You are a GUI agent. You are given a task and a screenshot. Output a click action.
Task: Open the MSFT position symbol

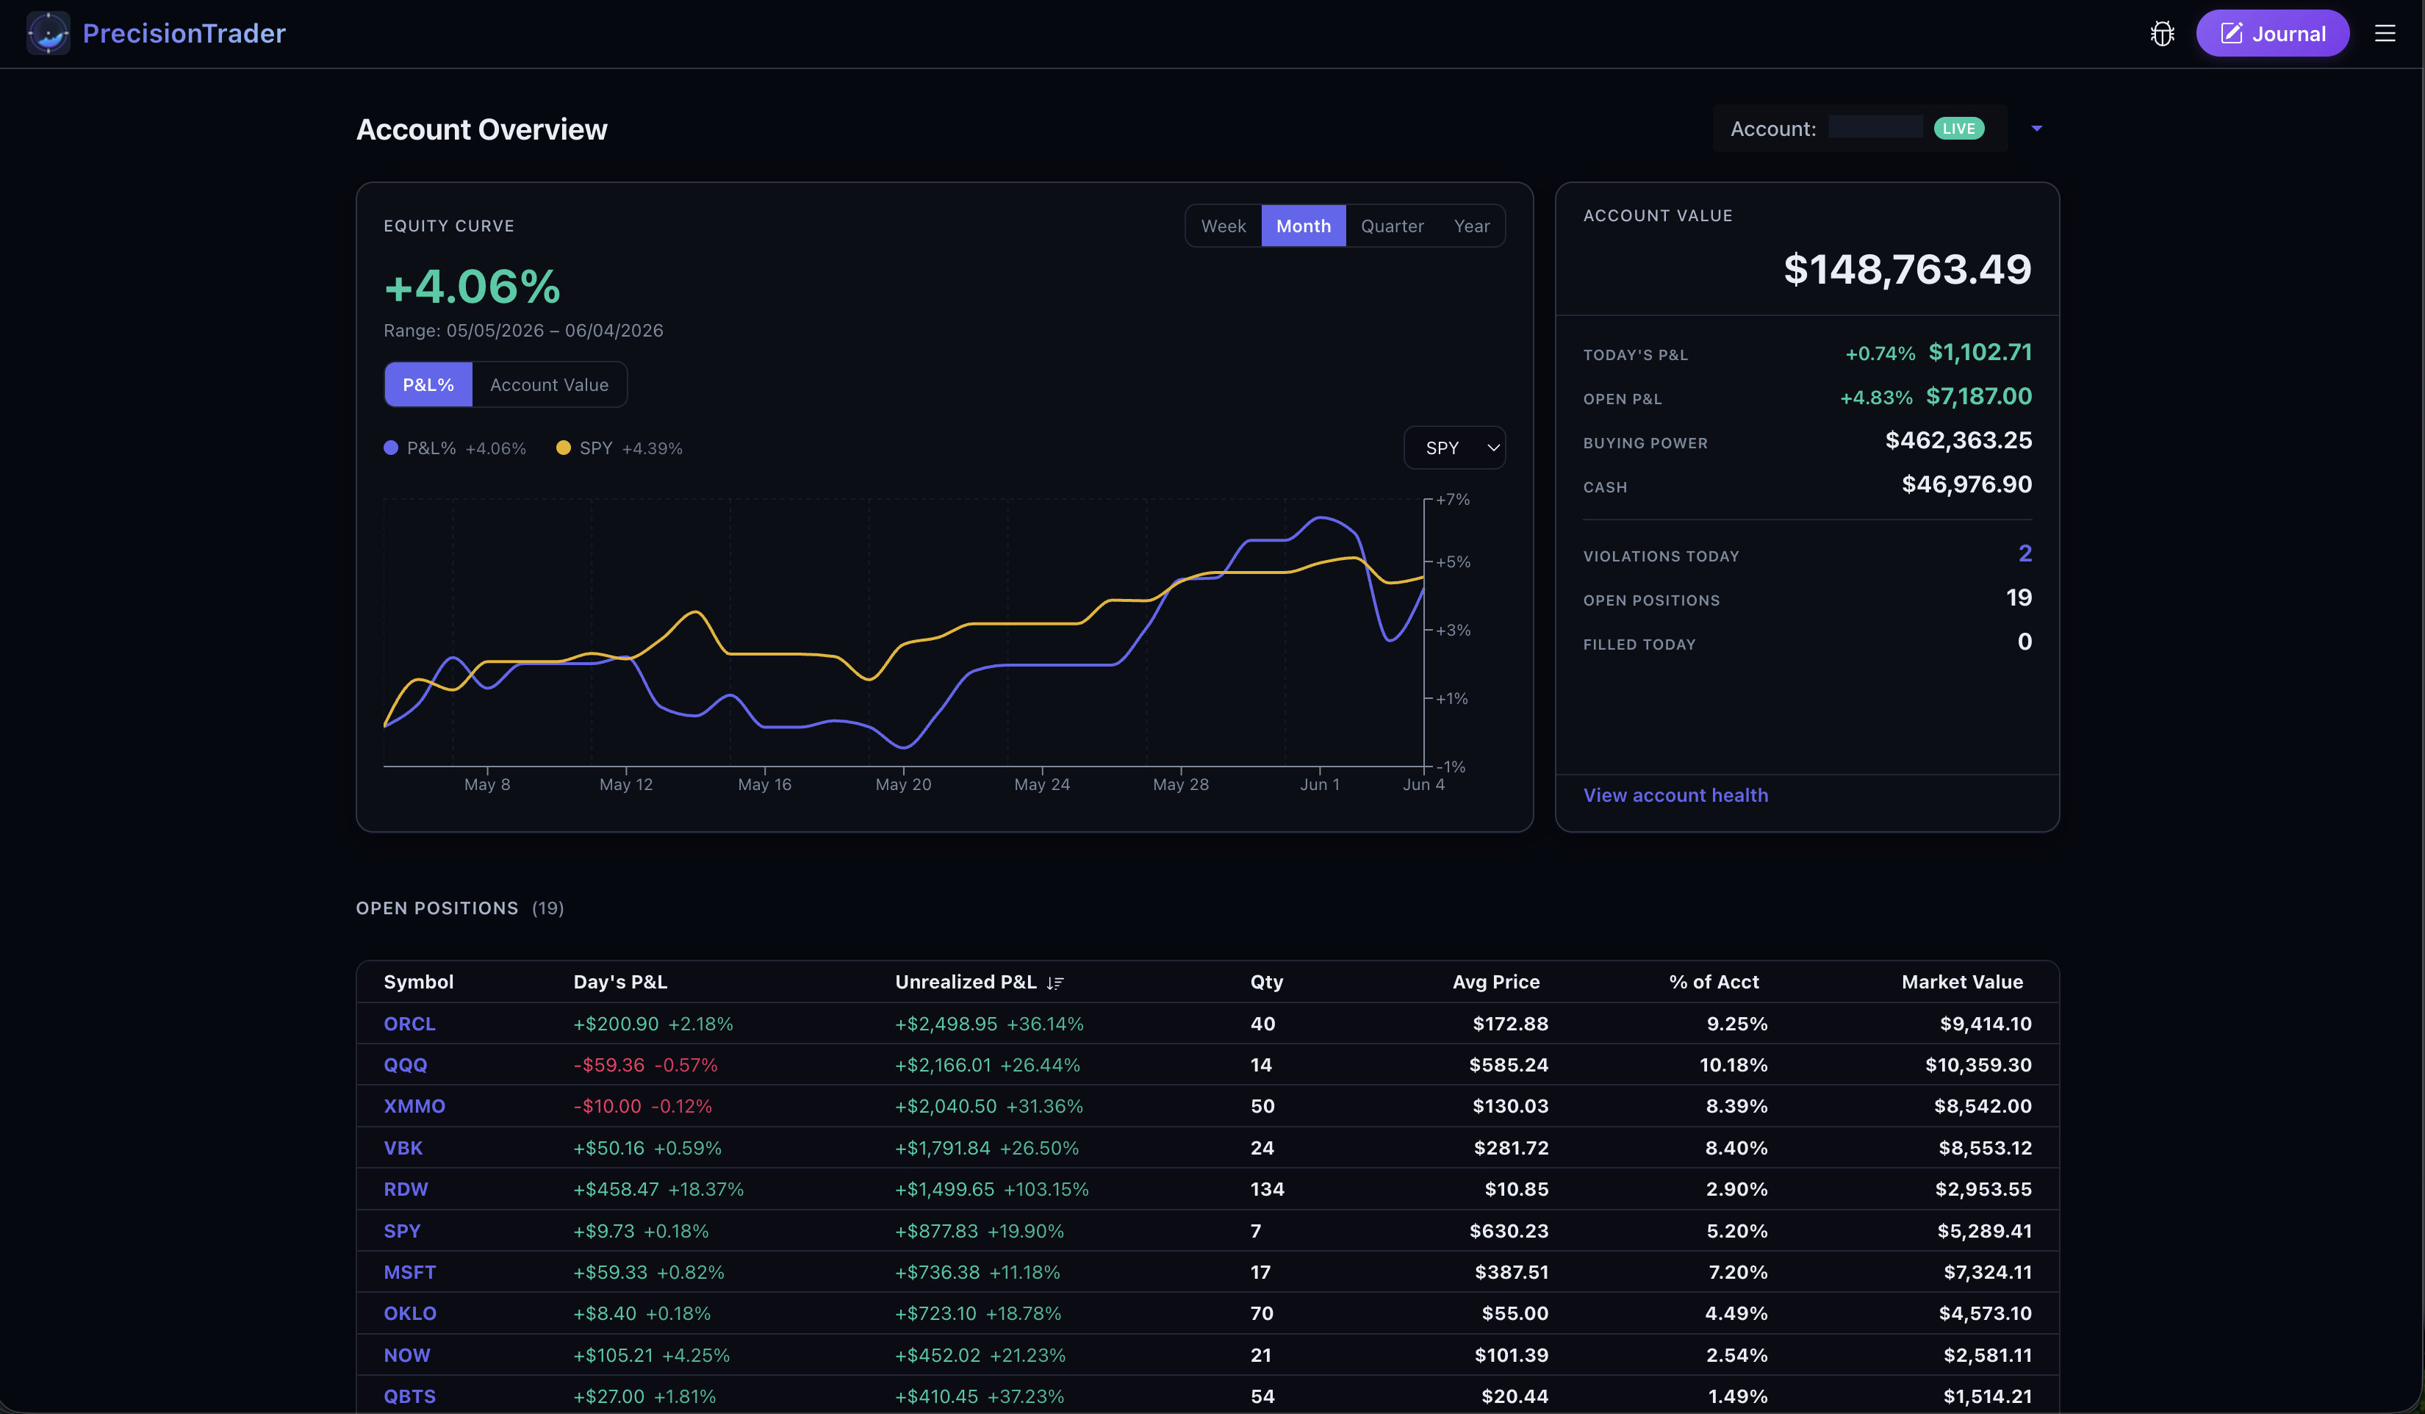coord(410,1272)
